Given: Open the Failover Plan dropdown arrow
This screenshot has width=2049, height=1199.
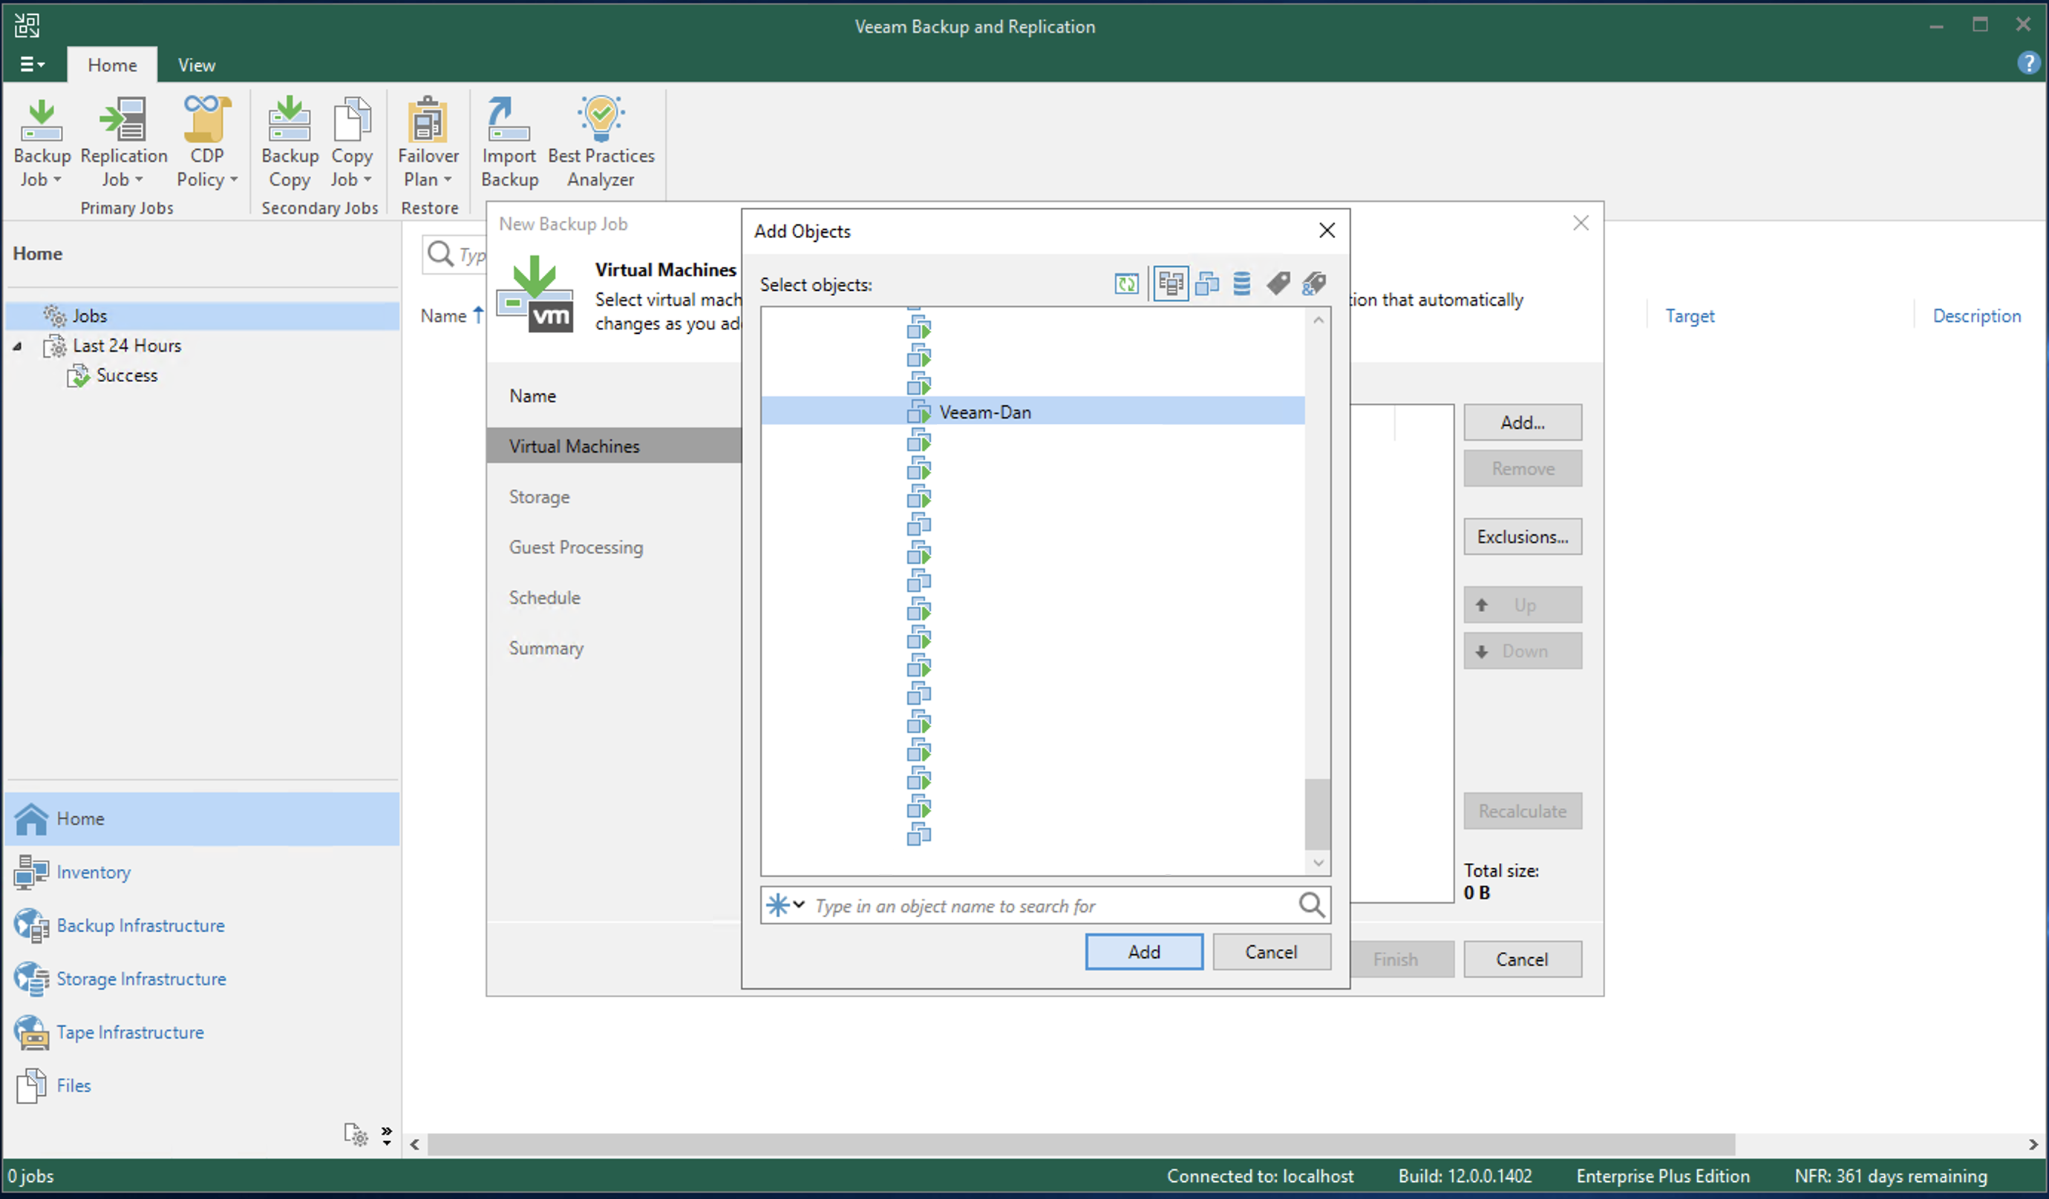Looking at the screenshot, I should click(x=447, y=180).
